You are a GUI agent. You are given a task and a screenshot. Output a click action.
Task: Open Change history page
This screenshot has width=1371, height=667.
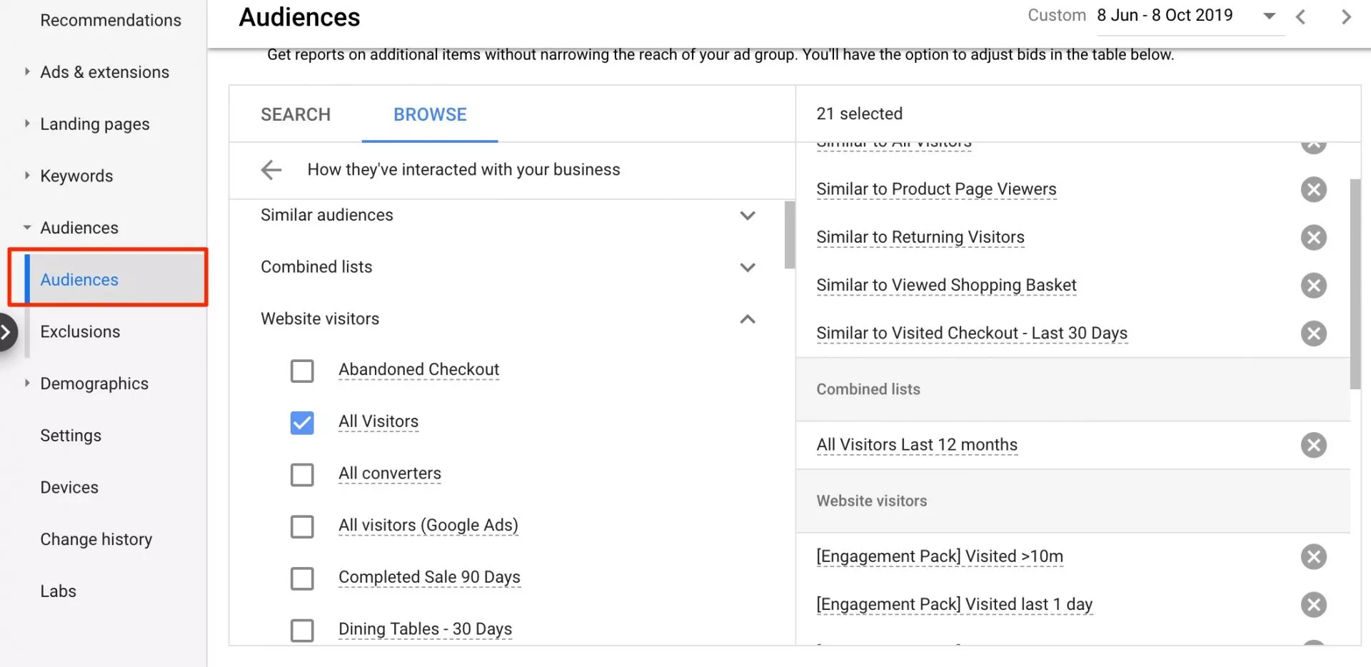click(x=96, y=540)
